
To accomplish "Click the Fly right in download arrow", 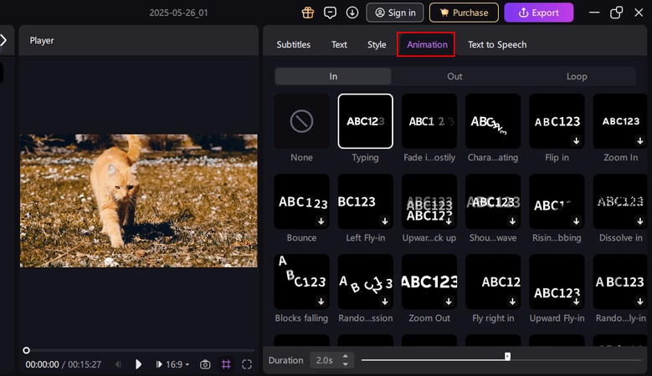I will tap(512, 302).
